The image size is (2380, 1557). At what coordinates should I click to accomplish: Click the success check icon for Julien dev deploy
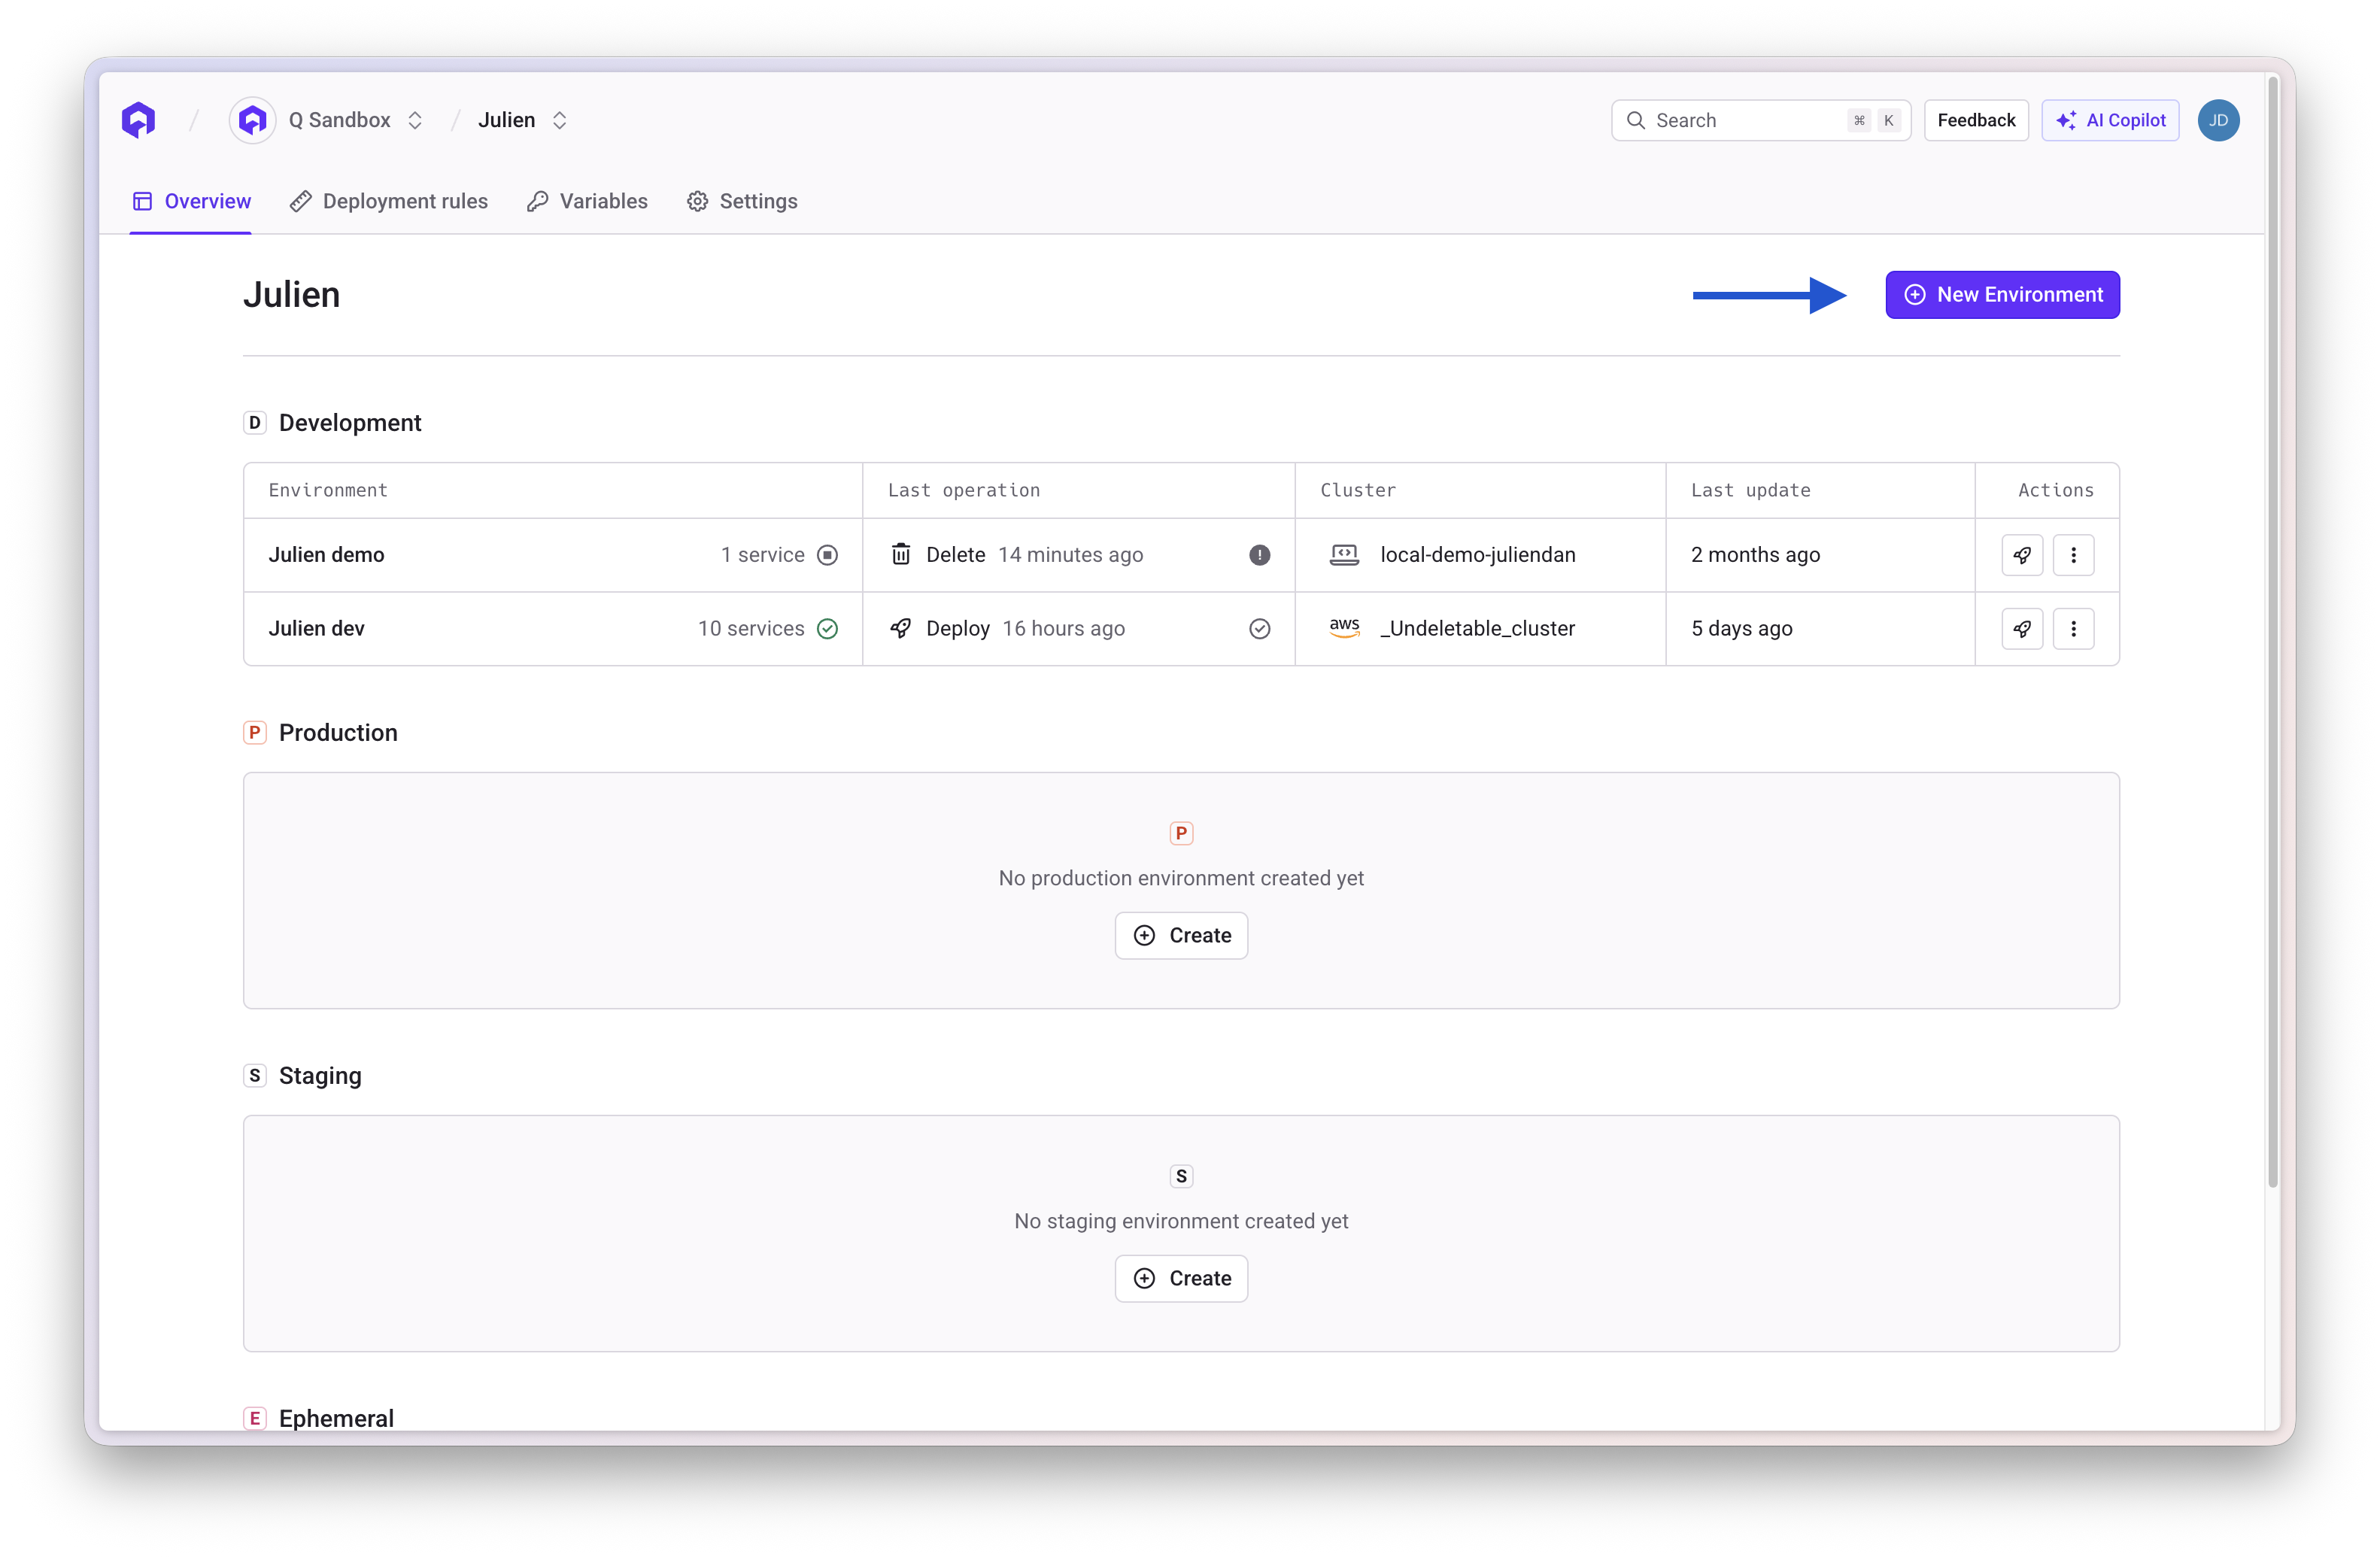click(1259, 629)
